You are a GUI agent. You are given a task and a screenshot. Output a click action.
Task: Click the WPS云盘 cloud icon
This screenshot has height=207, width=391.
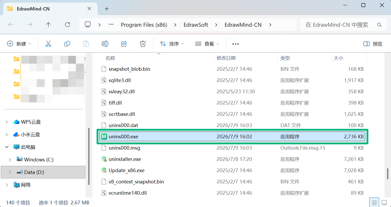click(17, 122)
